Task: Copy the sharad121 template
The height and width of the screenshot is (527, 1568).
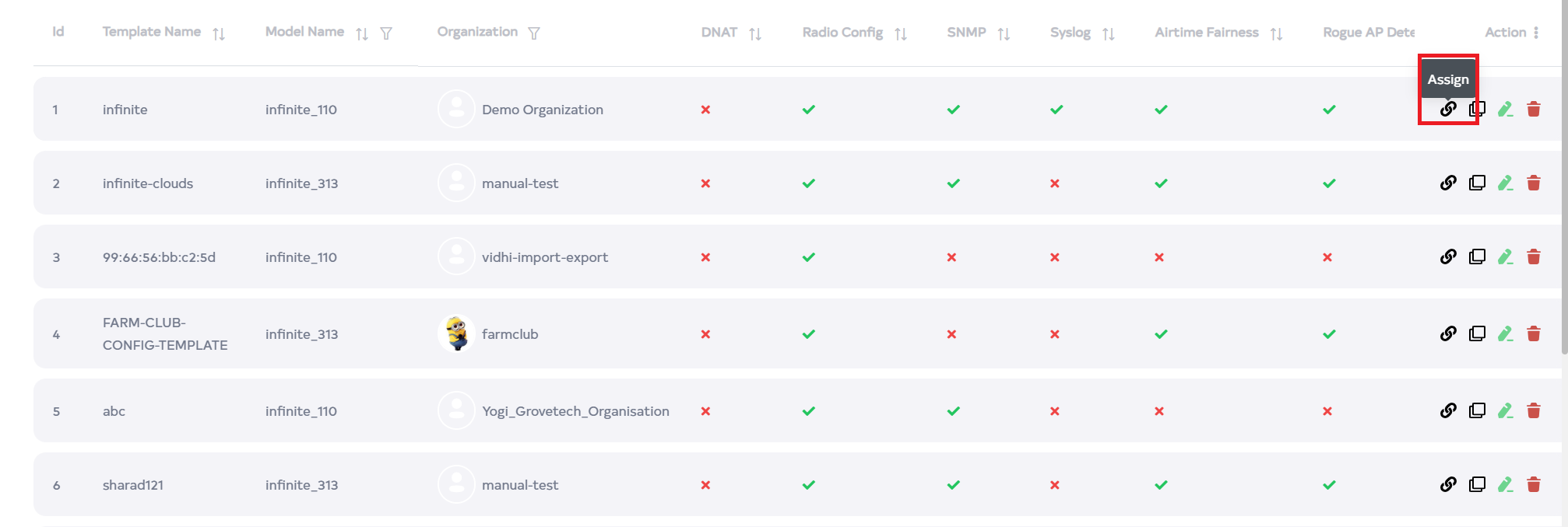Action: click(1476, 485)
